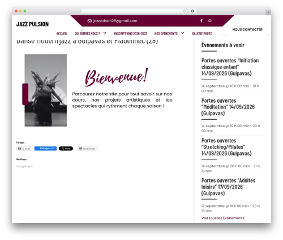This screenshot has height=240, width=283.
Task: Click the Partager : label
Action: tap(21, 142)
